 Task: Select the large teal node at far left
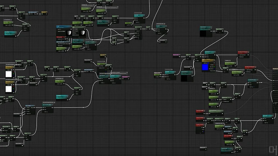(x=10, y=34)
